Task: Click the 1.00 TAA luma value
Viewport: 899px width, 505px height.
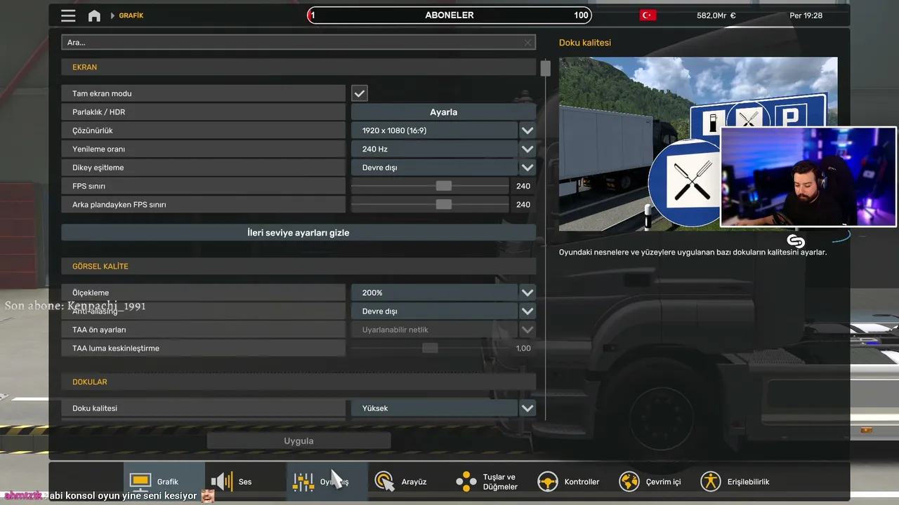Action: pyautogui.click(x=523, y=348)
